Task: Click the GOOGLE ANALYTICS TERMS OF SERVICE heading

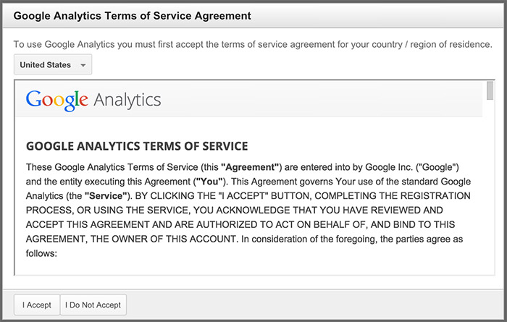Action: pyautogui.click(x=137, y=146)
